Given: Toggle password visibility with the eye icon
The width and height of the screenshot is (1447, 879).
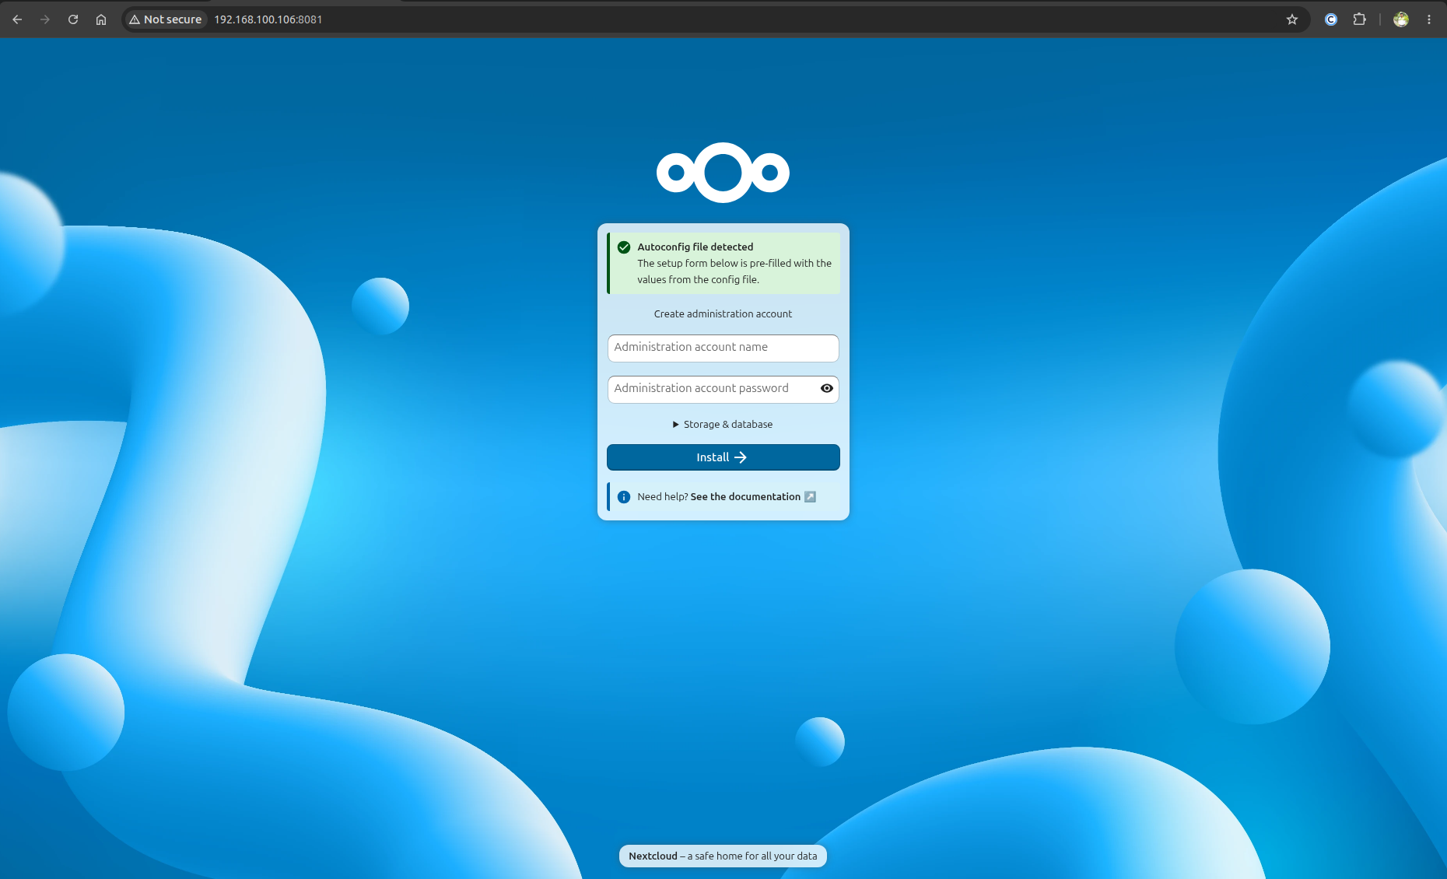Looking at the screenshot, I should click(827, 388).
